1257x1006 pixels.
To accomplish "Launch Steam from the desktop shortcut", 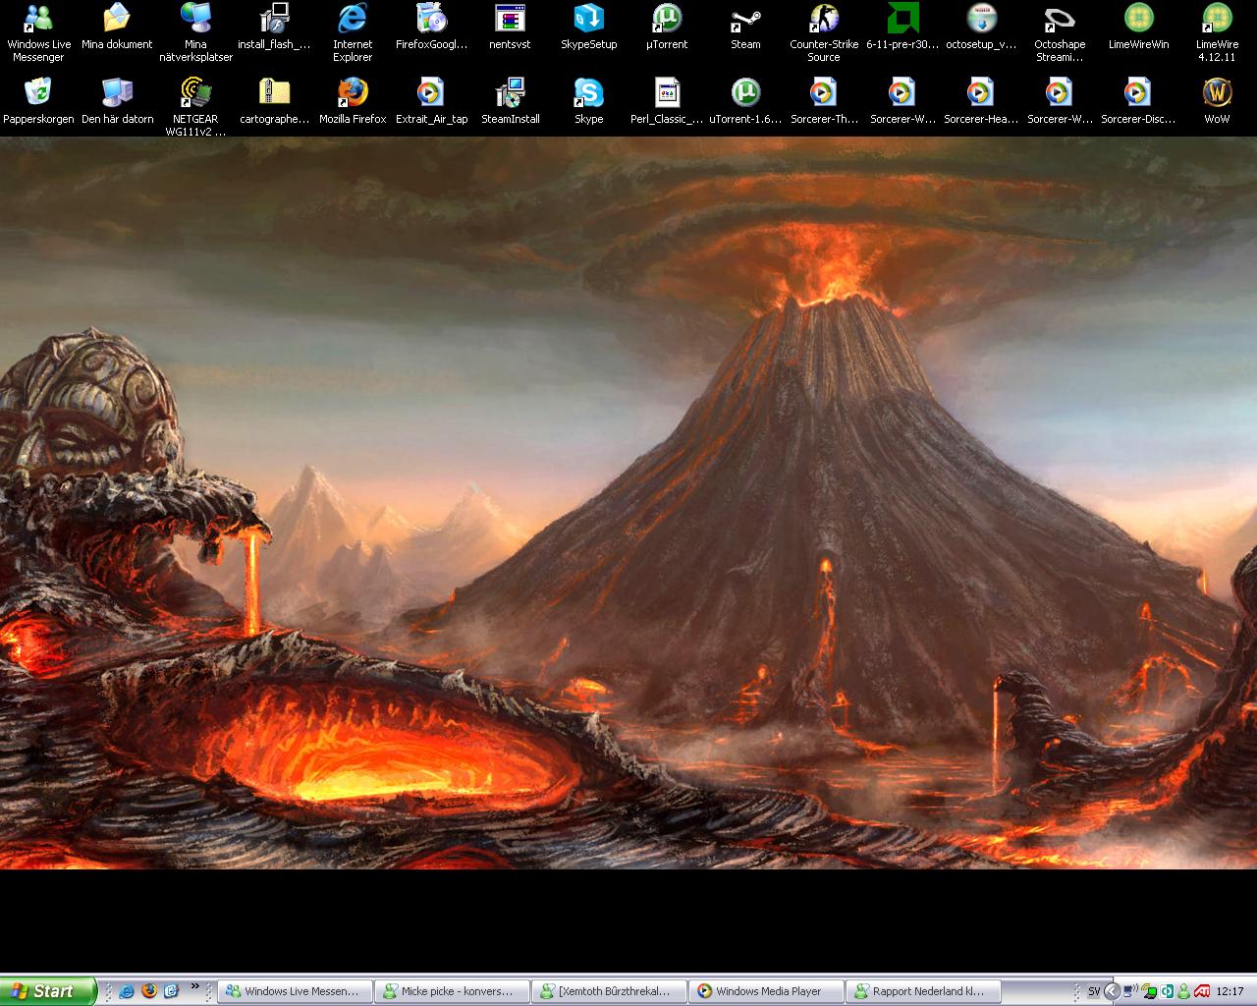I will pyautogui.click(x=745, y=26).
